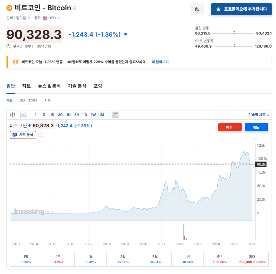This screenshot has width=276, height=274.
Task: Select the 5년 period range
Action: 220,259
